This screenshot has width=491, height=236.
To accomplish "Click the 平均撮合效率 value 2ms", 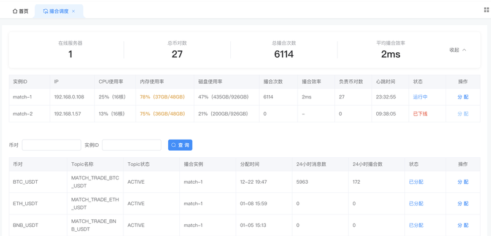I will point(390,54).
